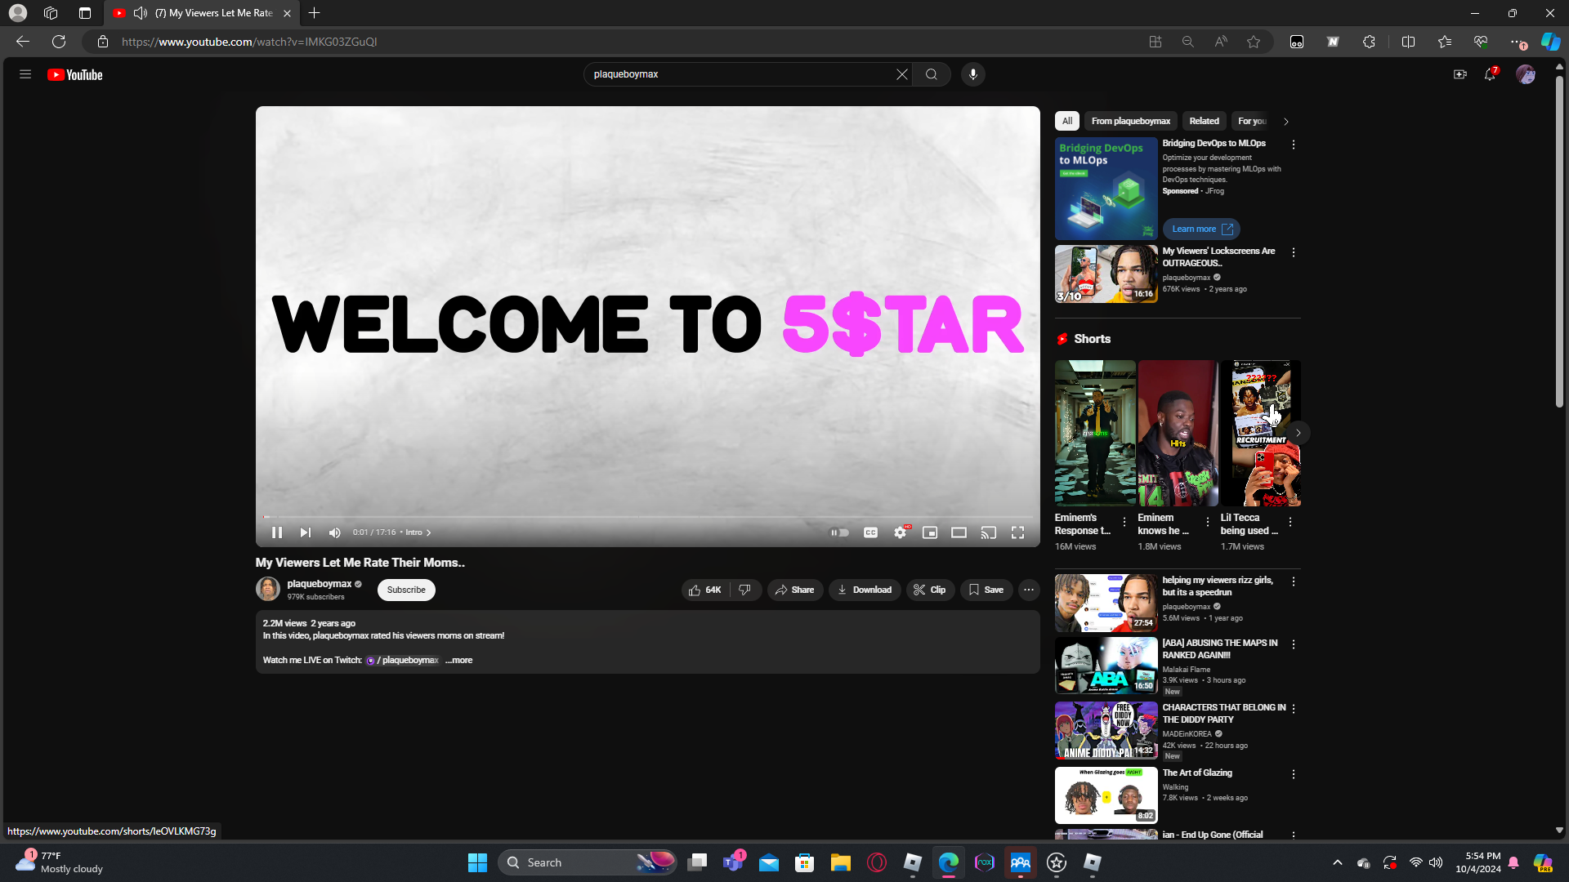Open Copilot sidebar in Edge
Screen dimensions: 1569x882
(x=1550, y=42)
